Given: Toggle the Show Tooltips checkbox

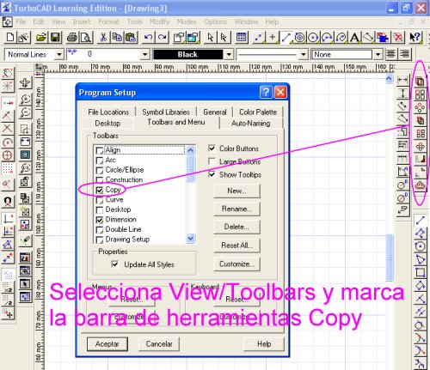Looking at the screenshot, I should [212, 174].
